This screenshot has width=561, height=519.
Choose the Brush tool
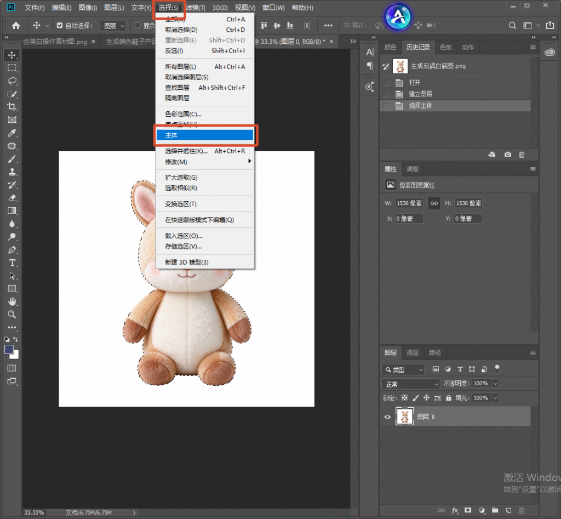tap(12, 159)
